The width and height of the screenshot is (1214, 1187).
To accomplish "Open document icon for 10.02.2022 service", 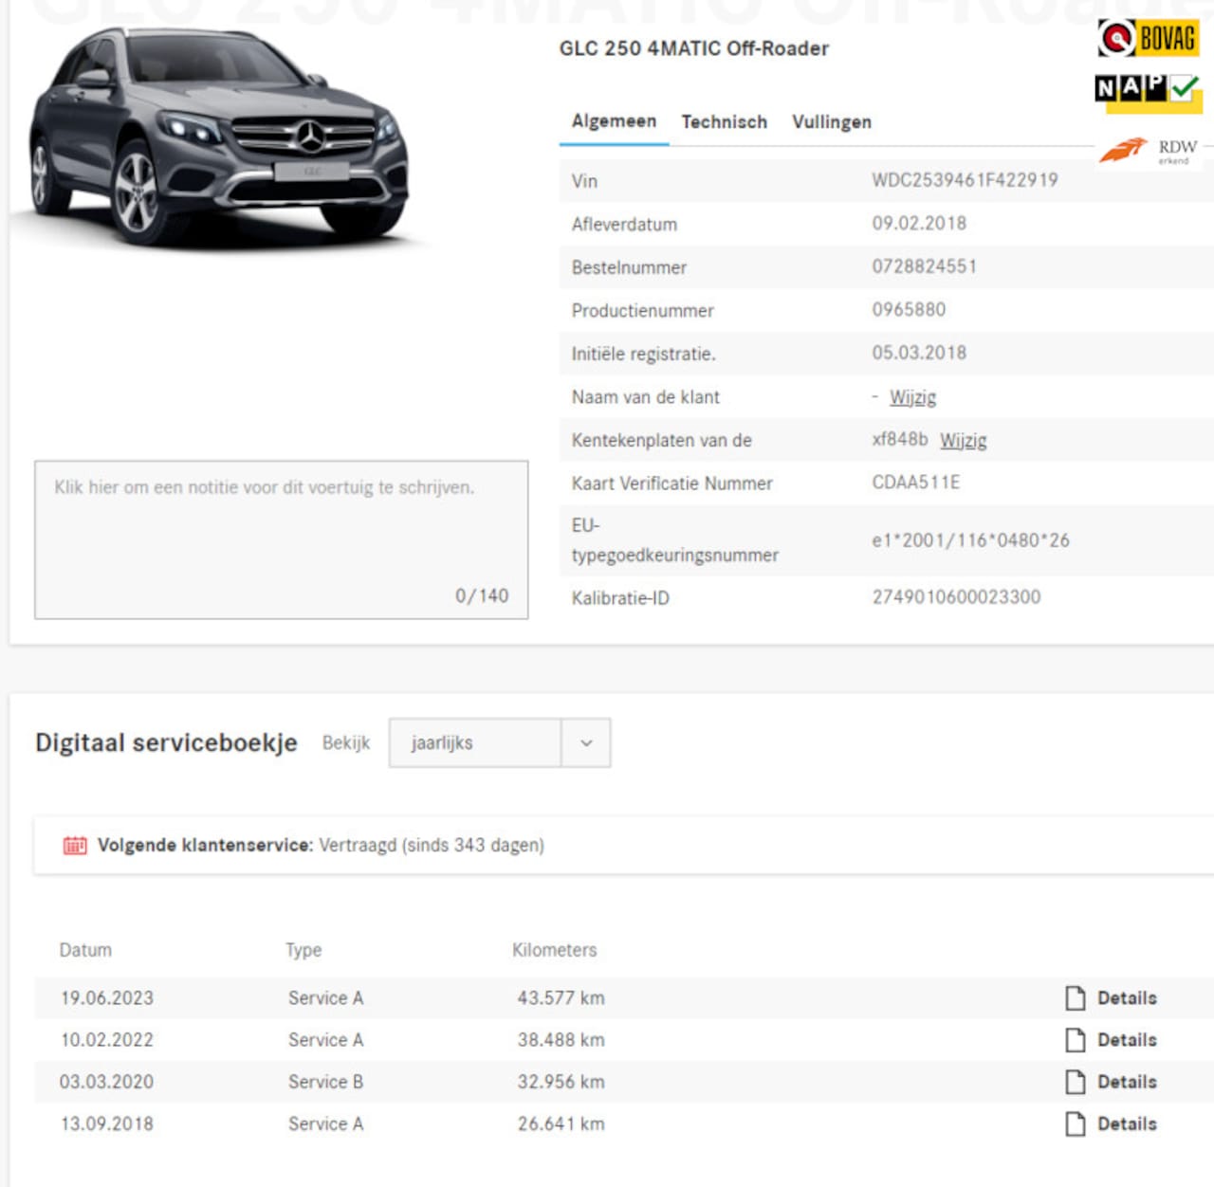I will pos(1075,1040).
